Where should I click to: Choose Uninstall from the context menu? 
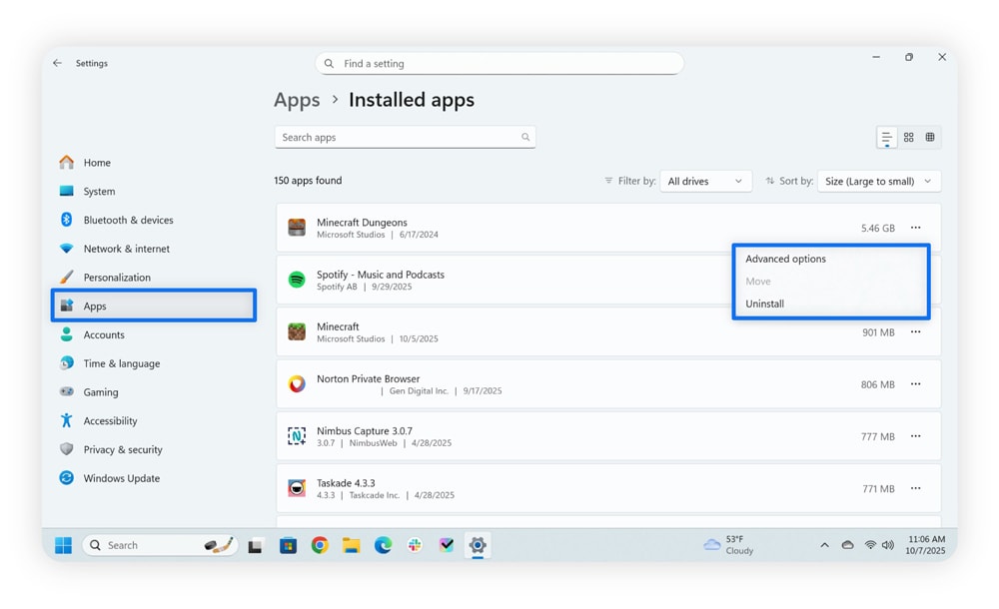click(764, 304)
